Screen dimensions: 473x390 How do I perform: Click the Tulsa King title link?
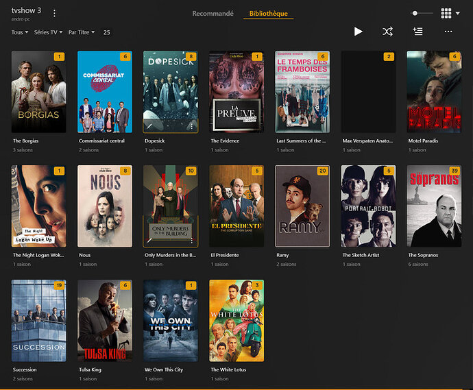pos(90,369)
